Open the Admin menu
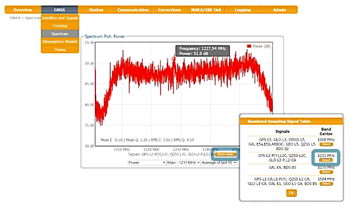This screenshot has height=208, width=355. click(279, 9)
